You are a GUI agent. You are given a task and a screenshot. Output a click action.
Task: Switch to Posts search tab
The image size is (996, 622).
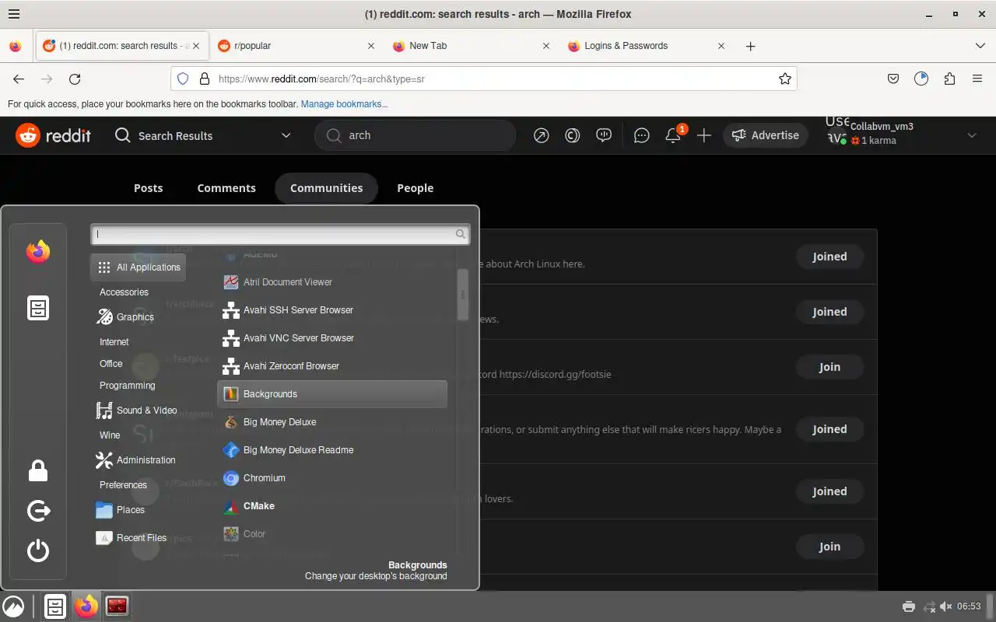point(149,188)
